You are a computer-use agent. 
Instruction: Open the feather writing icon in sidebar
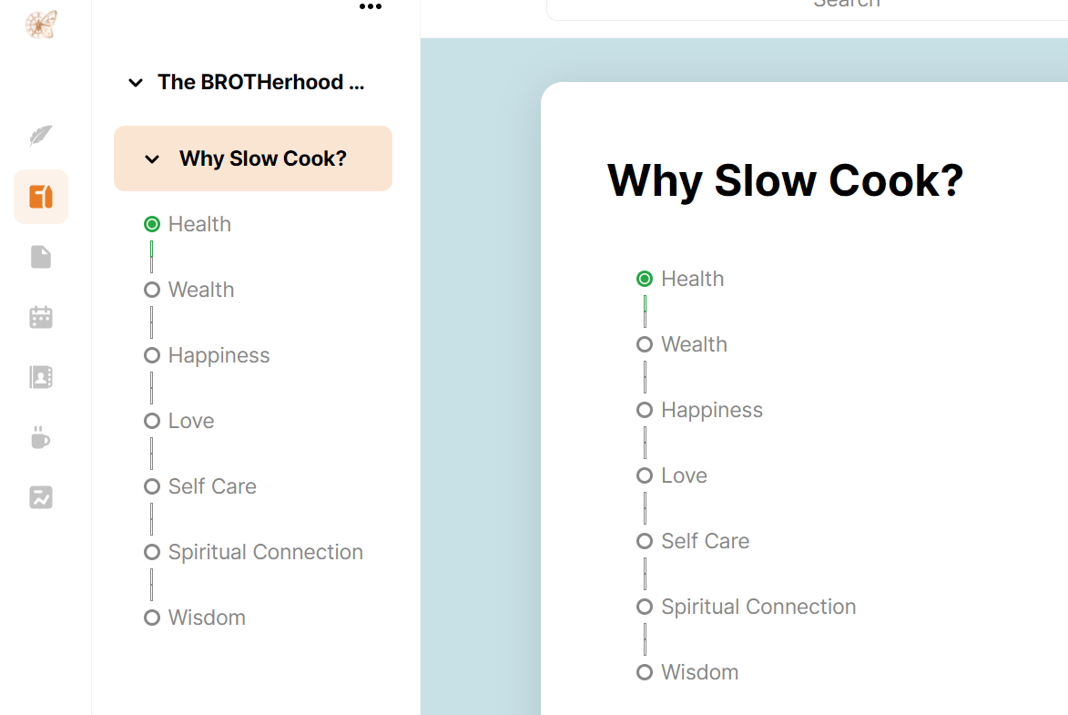point(41,136)
